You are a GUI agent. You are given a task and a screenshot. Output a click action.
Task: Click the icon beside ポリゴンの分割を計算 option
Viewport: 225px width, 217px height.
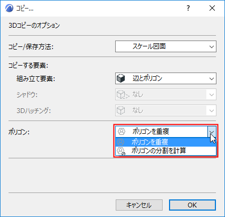121,151
